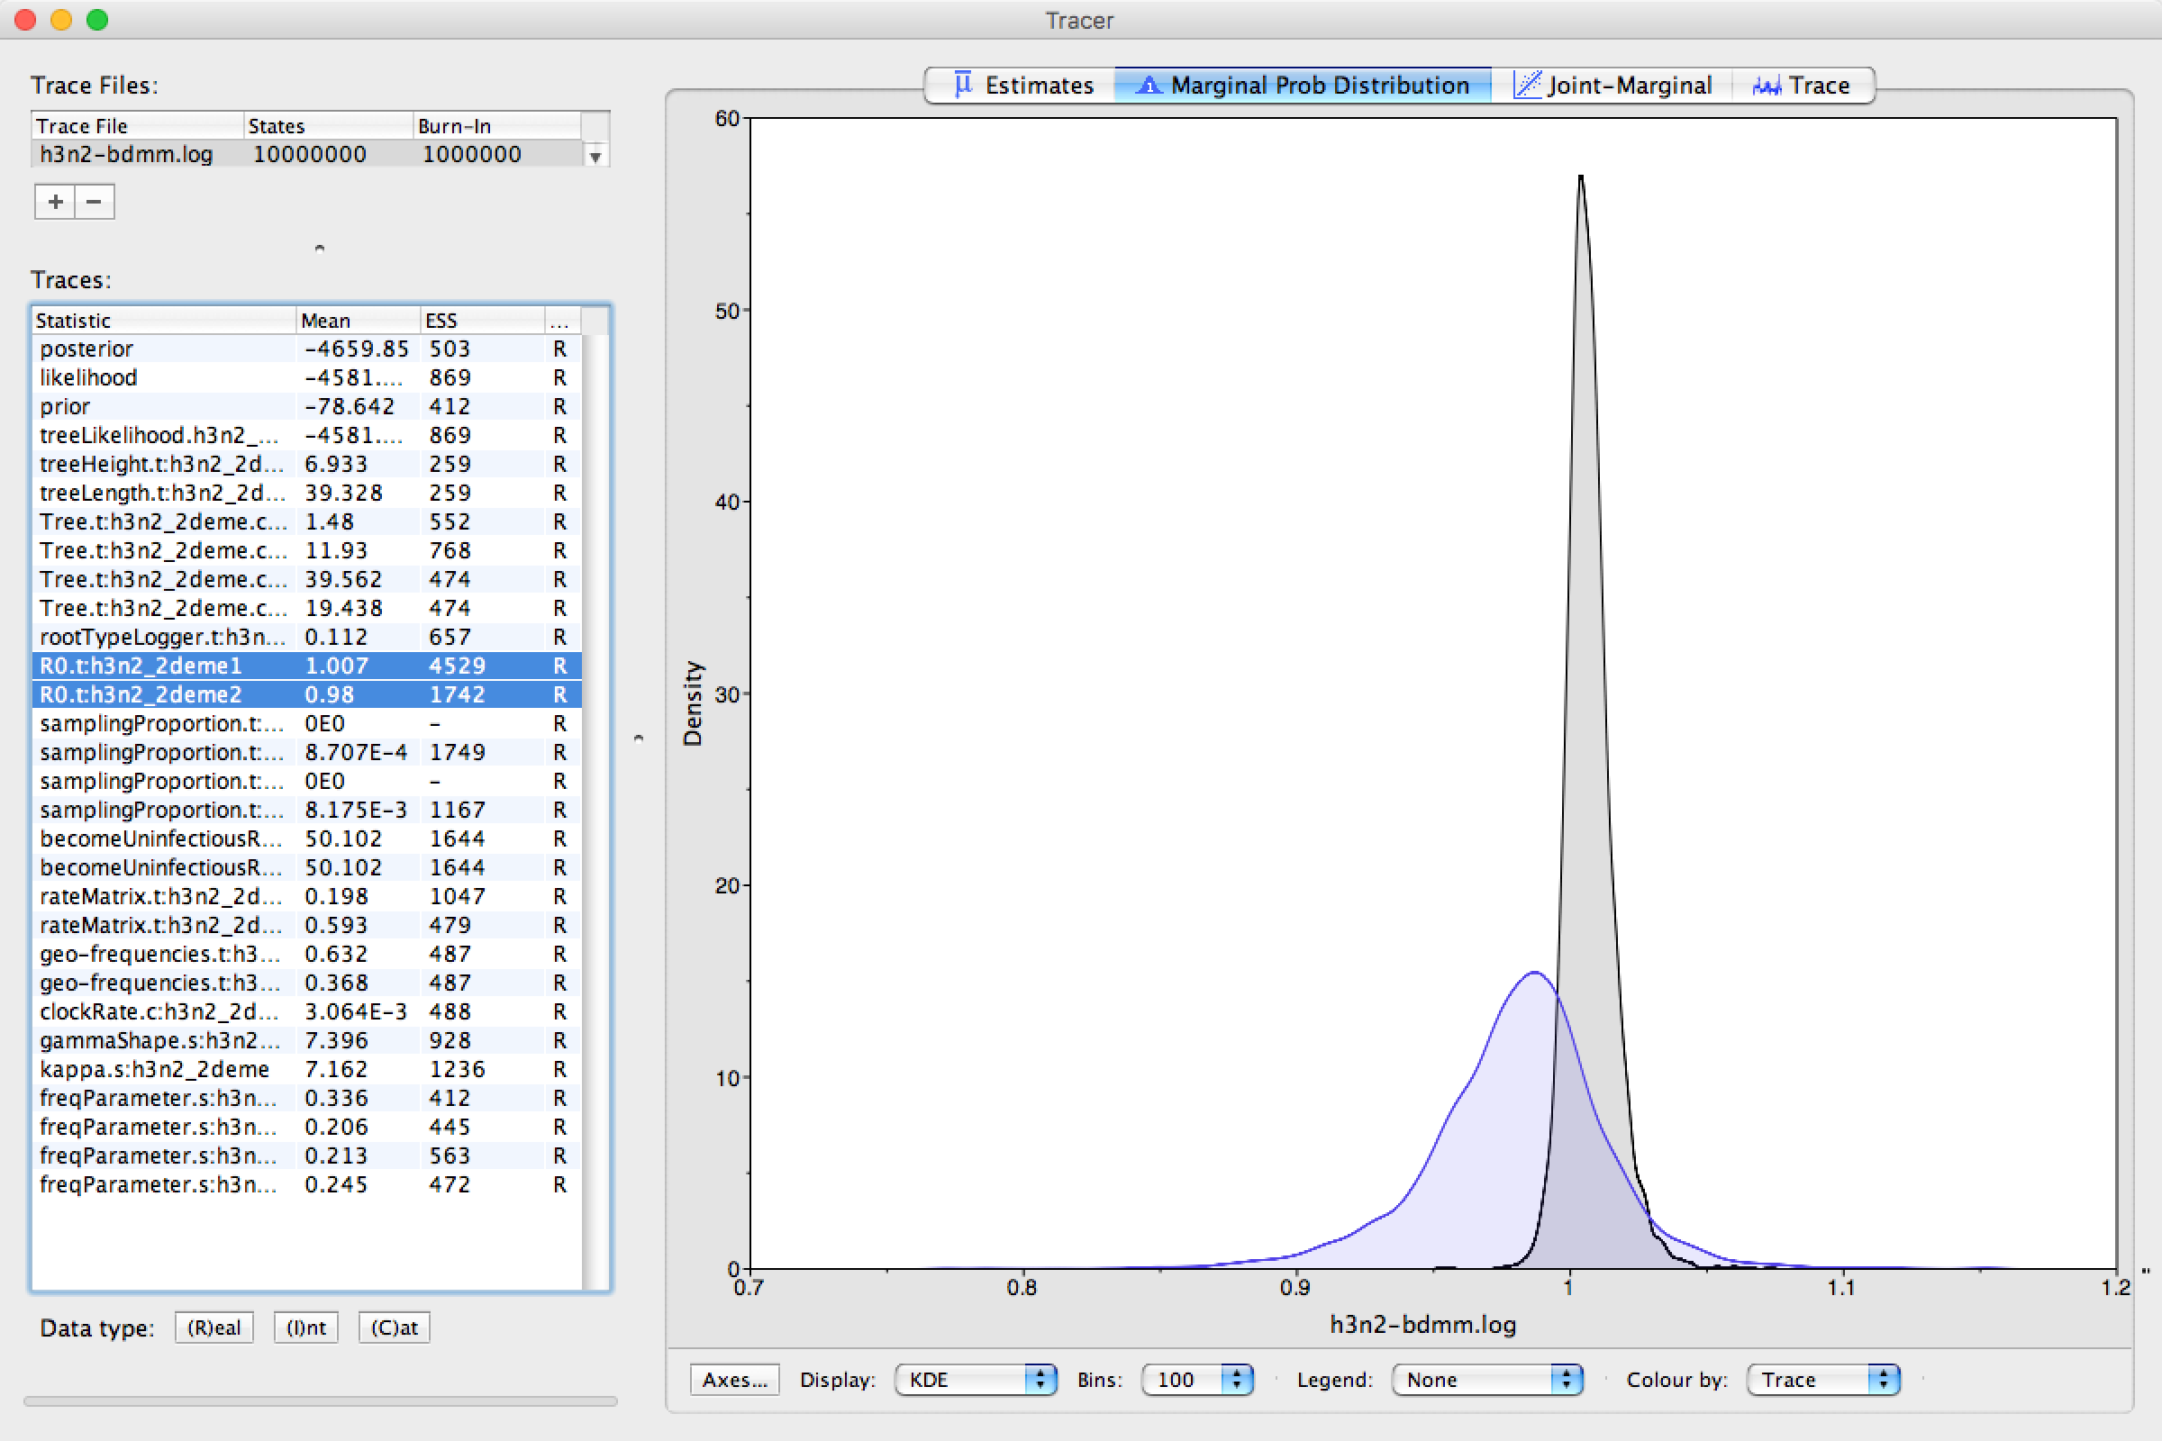Open the Bins 100 dropdown
Image resolution: width=2162 pixels, height=1441 pixels.
(x=1197, y=1380)
